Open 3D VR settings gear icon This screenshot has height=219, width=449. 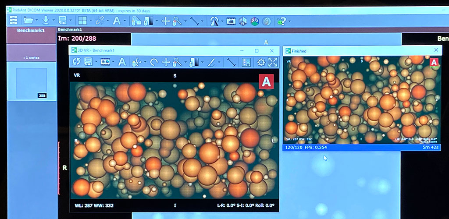[261, 62]
